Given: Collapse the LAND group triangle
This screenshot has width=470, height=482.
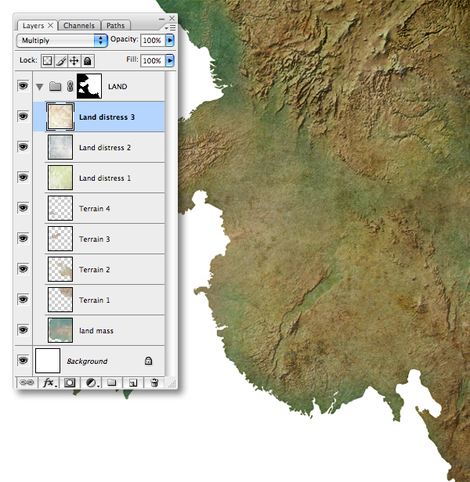Looking at the screenshot, I should [39, 87].
